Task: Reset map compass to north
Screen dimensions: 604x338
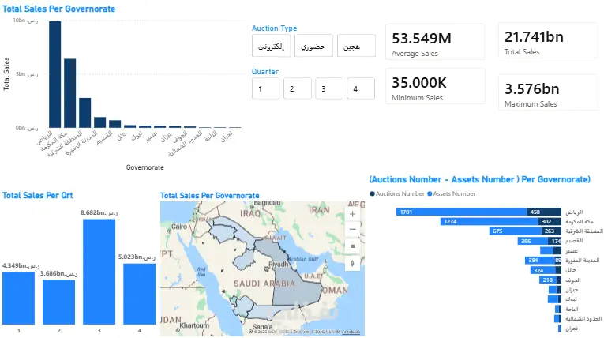Action: [353, 263]
